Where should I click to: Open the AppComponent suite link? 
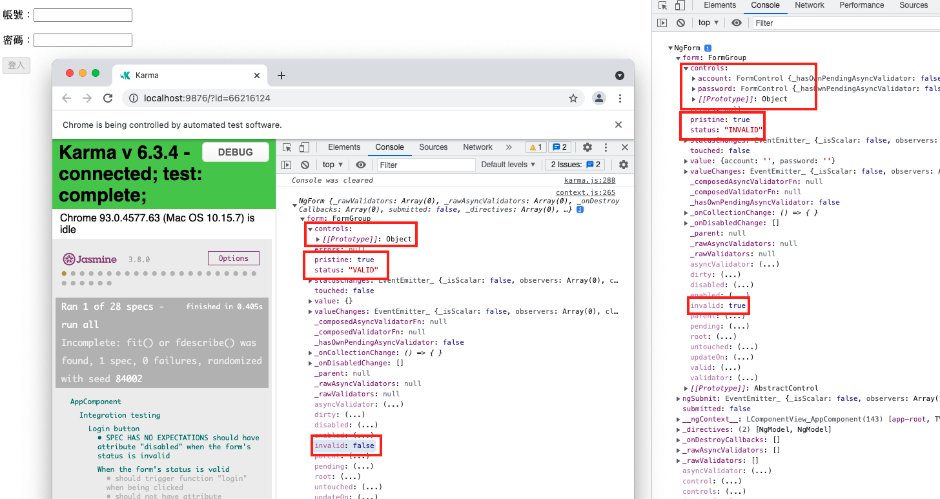pos(96,402)
